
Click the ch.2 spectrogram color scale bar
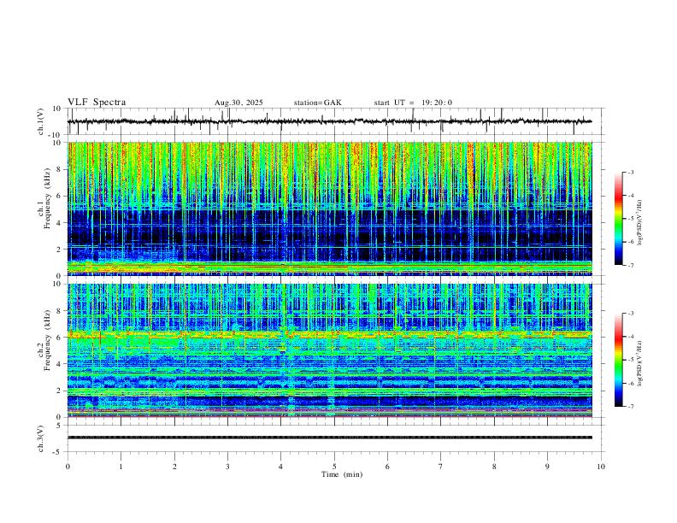(x=619, y=360)
